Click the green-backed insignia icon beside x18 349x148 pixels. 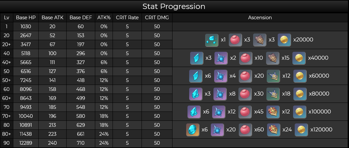pyautogui.click(x=273, y=94)
